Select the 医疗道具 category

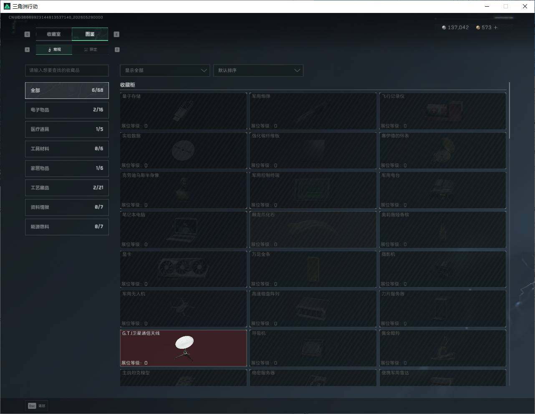click(x=67, y=129)
